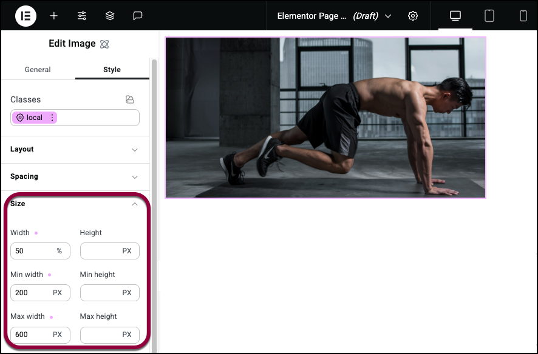Open the add element plus icon
The width and height of the screenshot is (538, 354).
coord(54,16)
